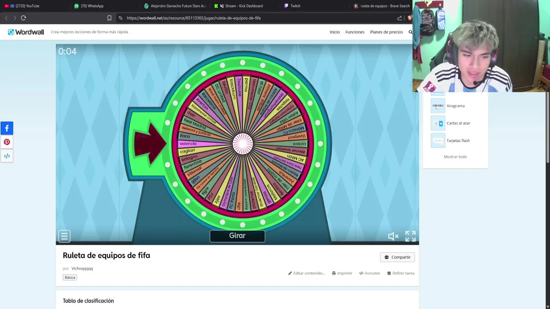Click the valencia wheel segment
Image resolution: width=550 pixels, height=309 pixels.
pos(188,144)
